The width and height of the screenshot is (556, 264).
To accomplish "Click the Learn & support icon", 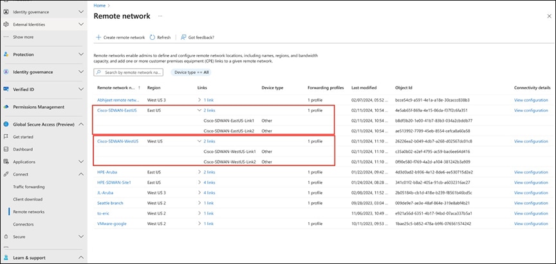I will (x=6, y=258).
